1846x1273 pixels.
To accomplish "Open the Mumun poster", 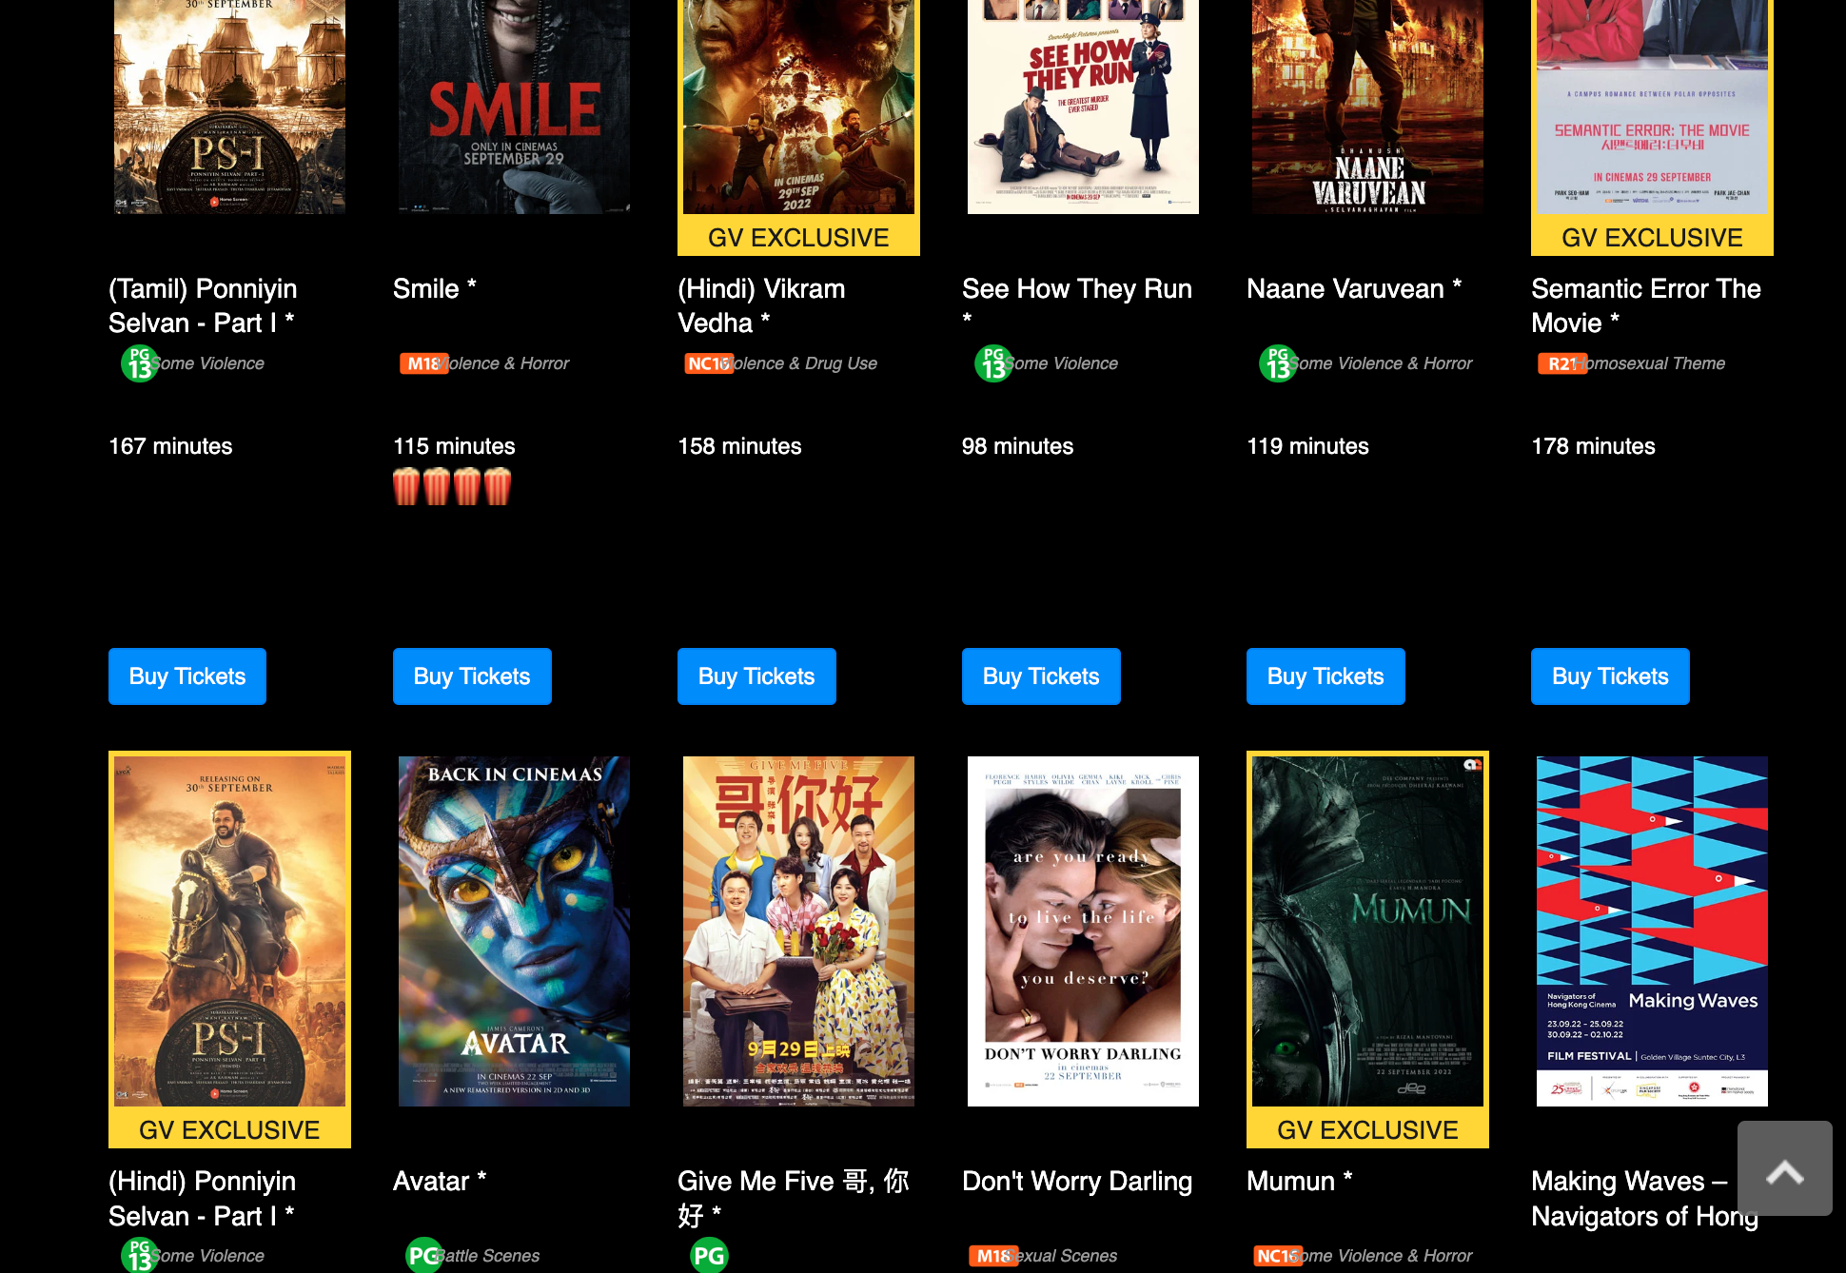I will point(1367,931).
